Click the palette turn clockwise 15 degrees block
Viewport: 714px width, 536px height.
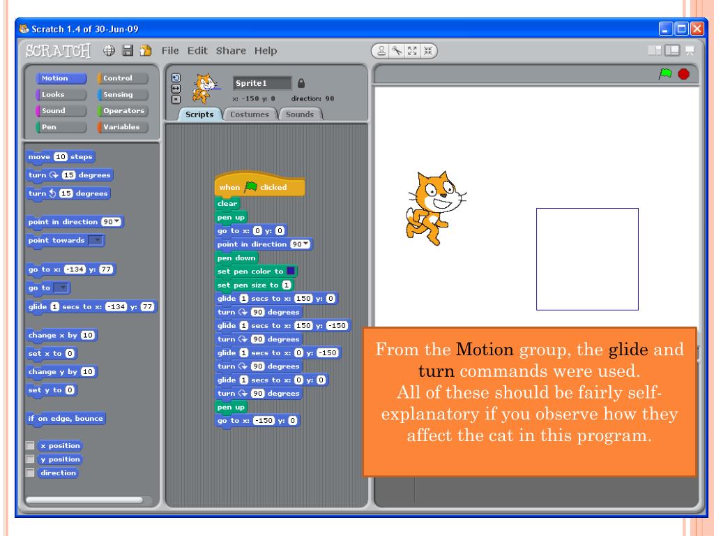click(69, 175)
